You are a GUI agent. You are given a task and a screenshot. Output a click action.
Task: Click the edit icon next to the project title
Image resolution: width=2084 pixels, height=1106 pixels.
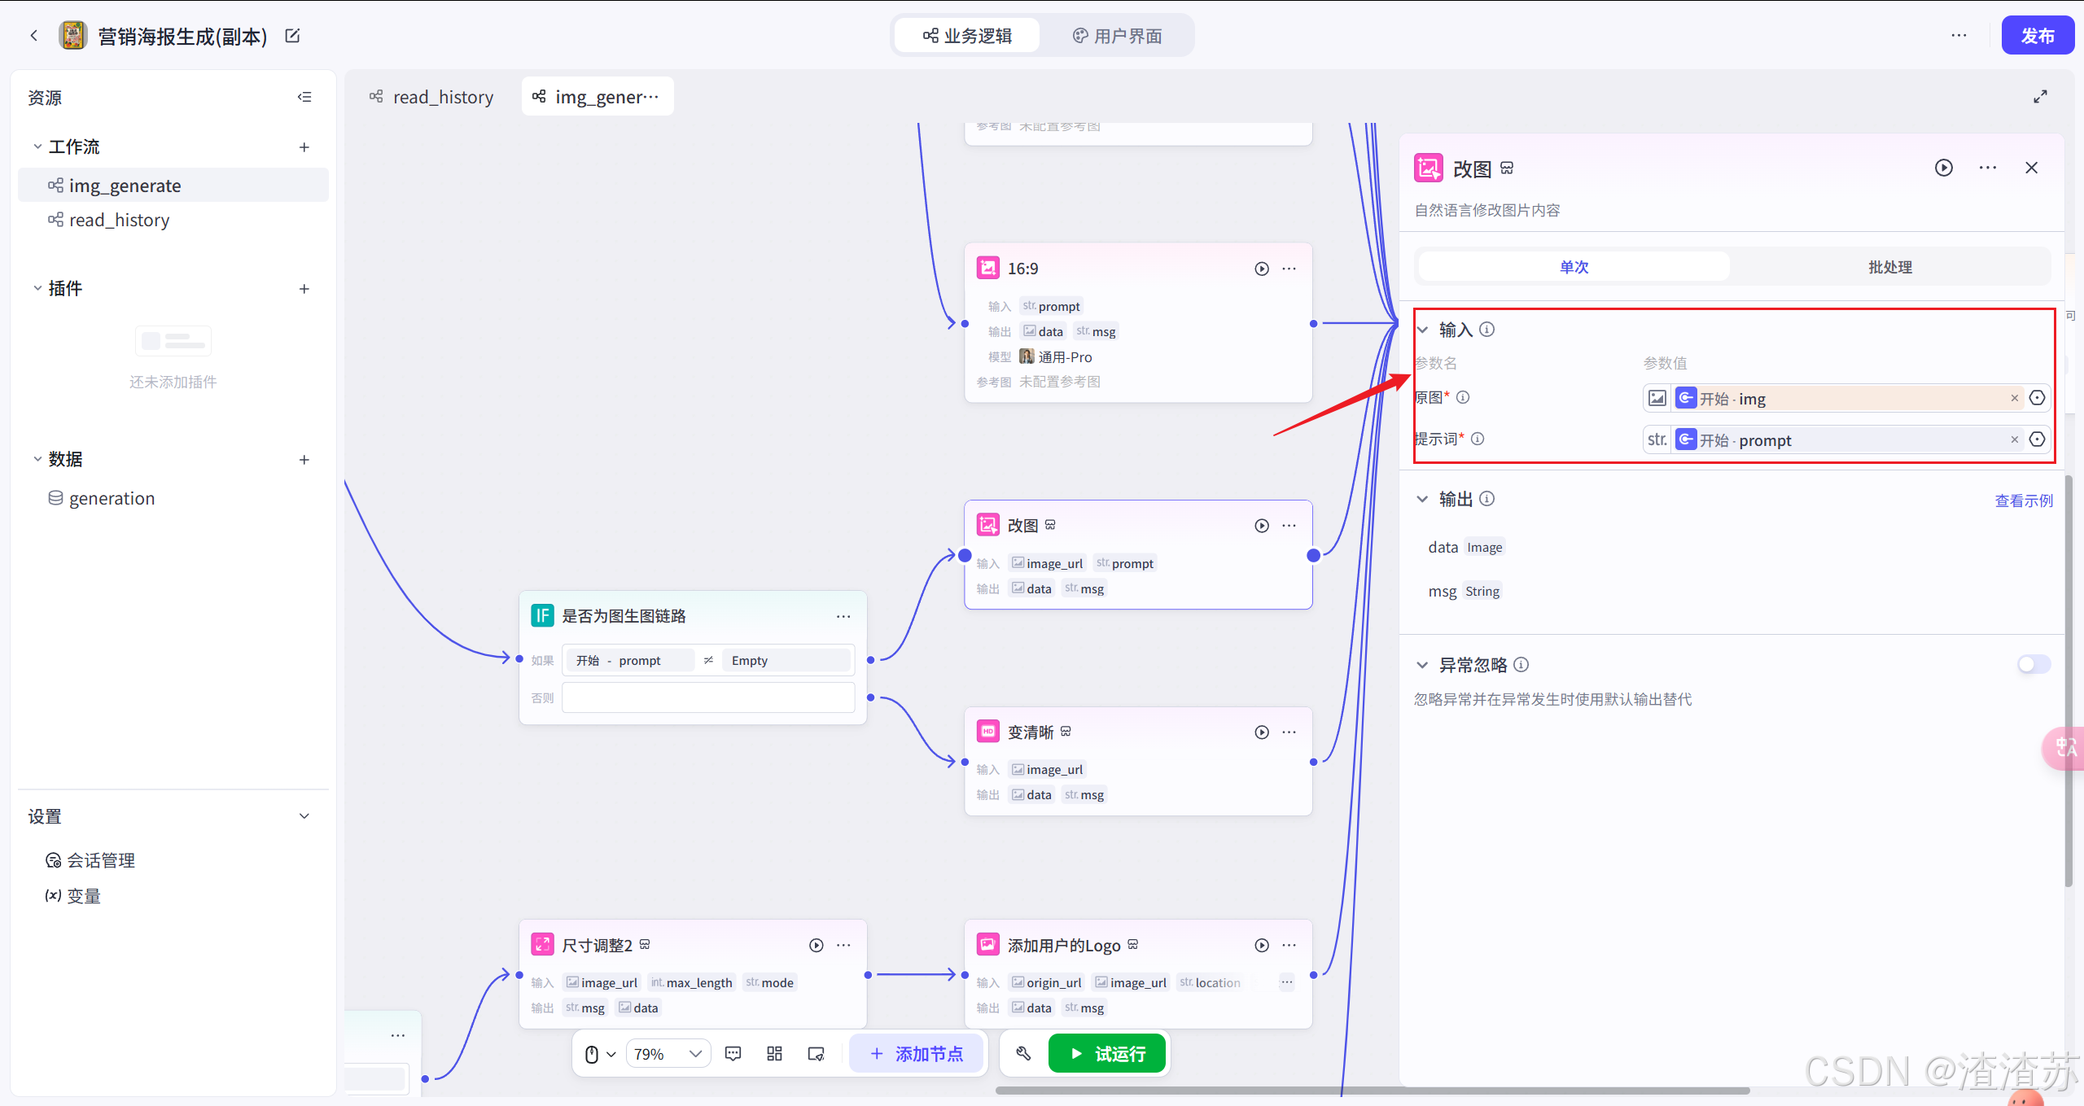click(293, 36)
